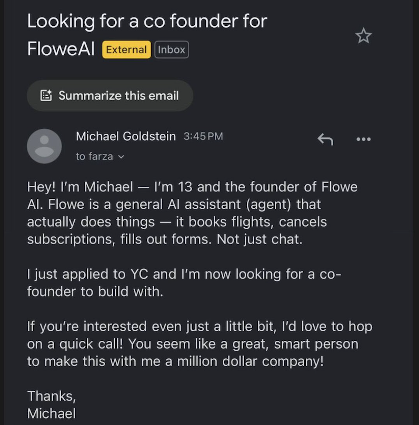419x425 pixels.
Task: Click the sparkle summary icon in the Summarize button
Action: [46, 95]
